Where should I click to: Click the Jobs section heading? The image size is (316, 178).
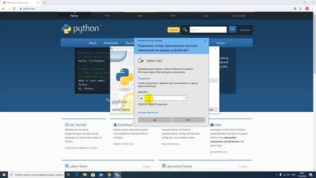(216, 125)
